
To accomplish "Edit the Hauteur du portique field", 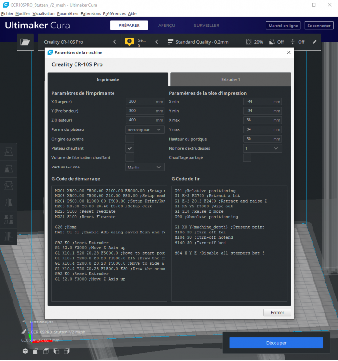I will (x=263, y=139).
